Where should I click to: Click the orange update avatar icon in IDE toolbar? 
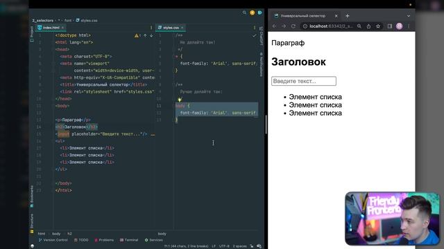click(252, 12)
